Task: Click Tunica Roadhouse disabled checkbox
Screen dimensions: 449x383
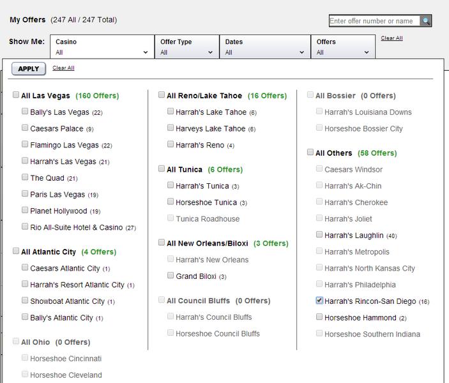Action: (171, 218)
